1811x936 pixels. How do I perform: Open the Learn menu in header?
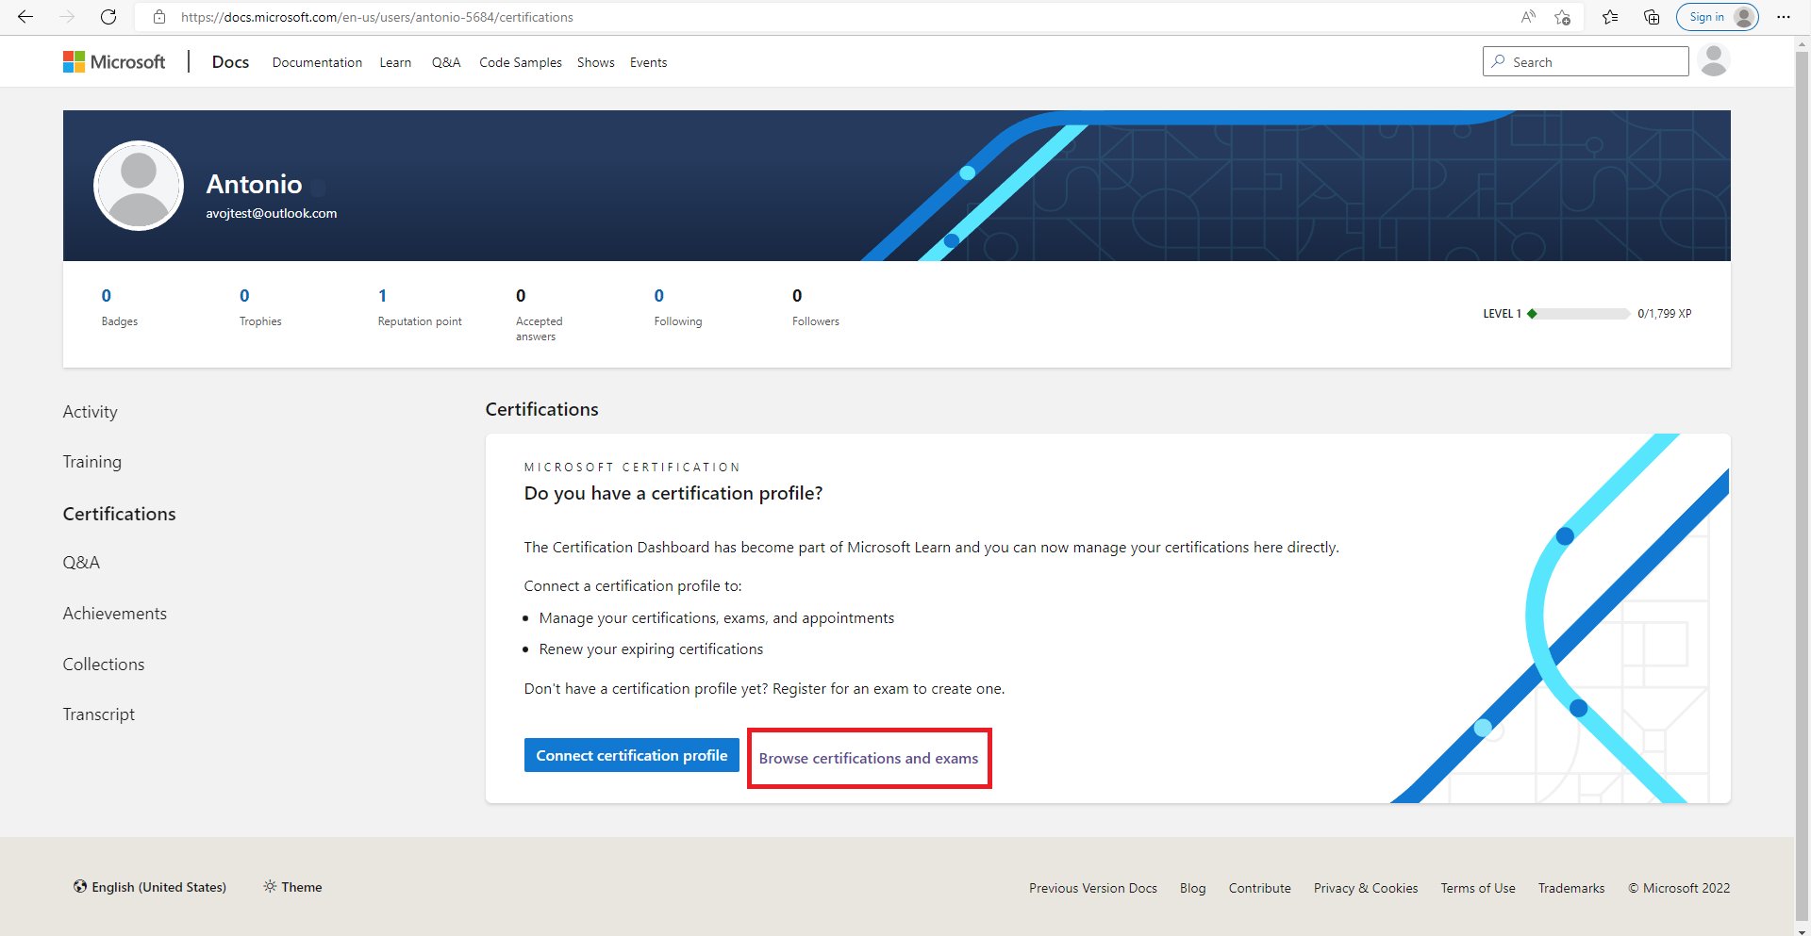(x=395, y=62)
